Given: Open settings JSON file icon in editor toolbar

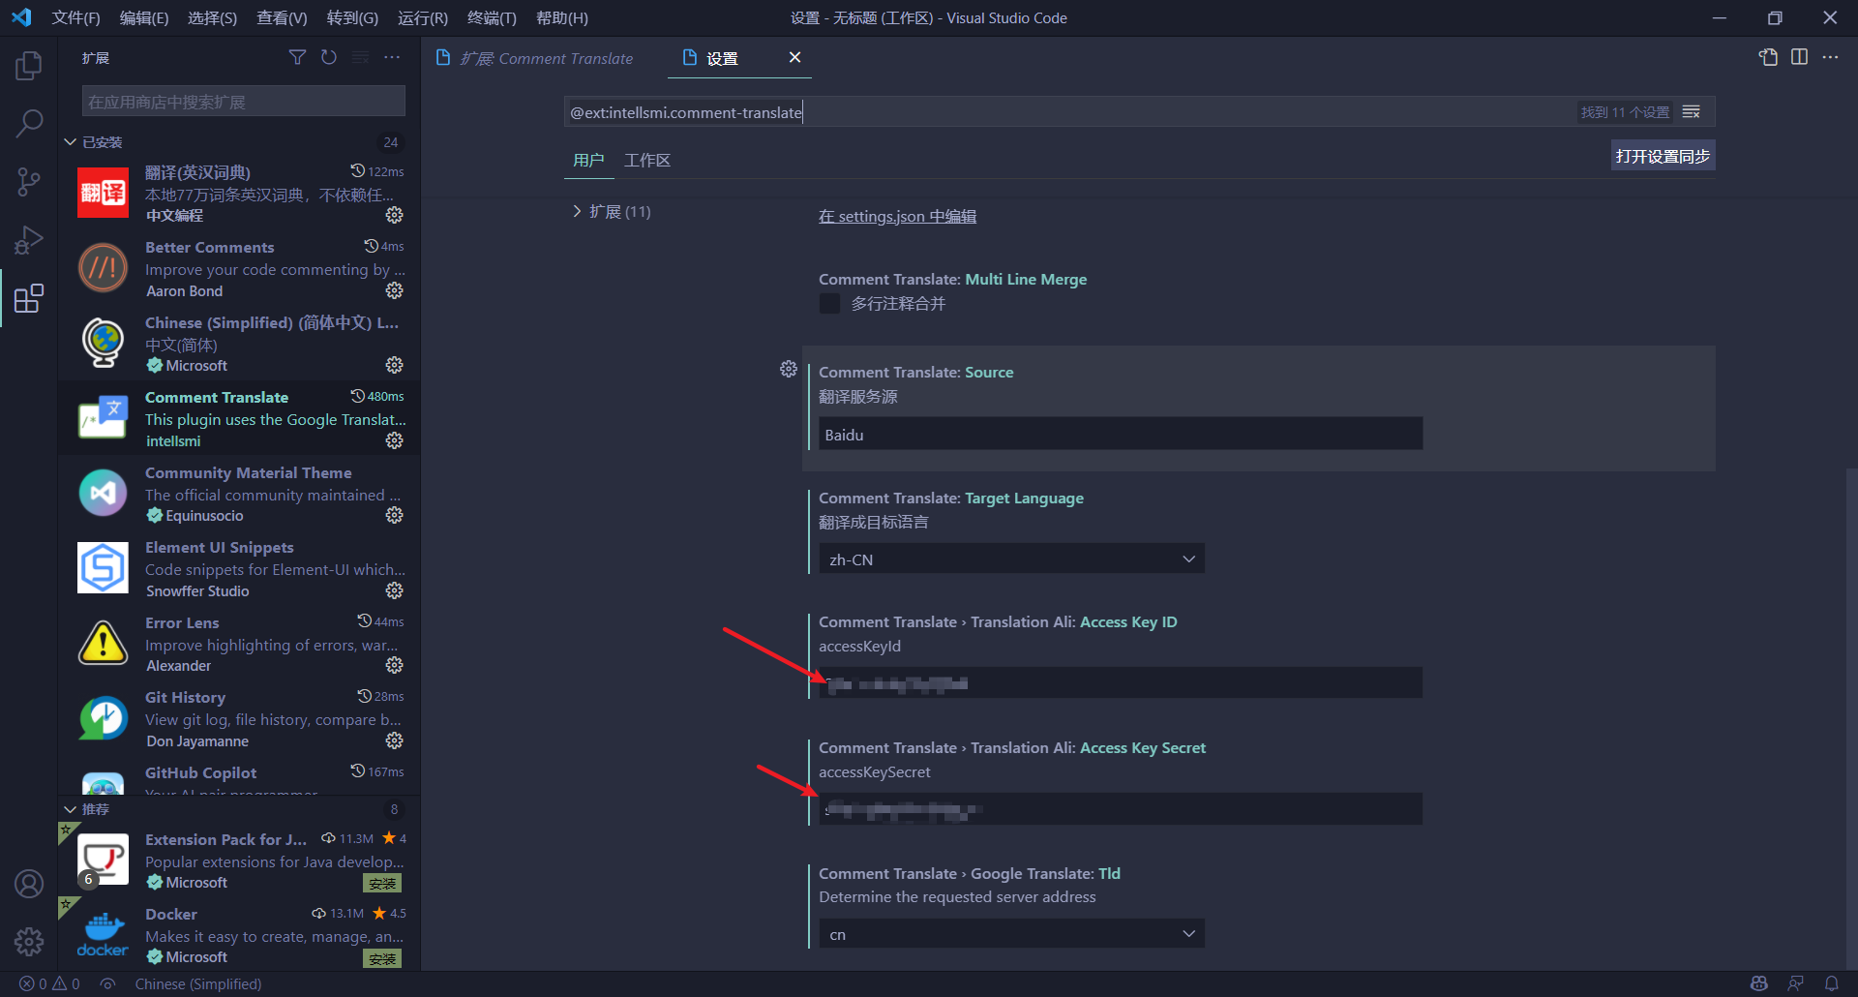Looking at the screenshot, I should tap(1768, 57).
